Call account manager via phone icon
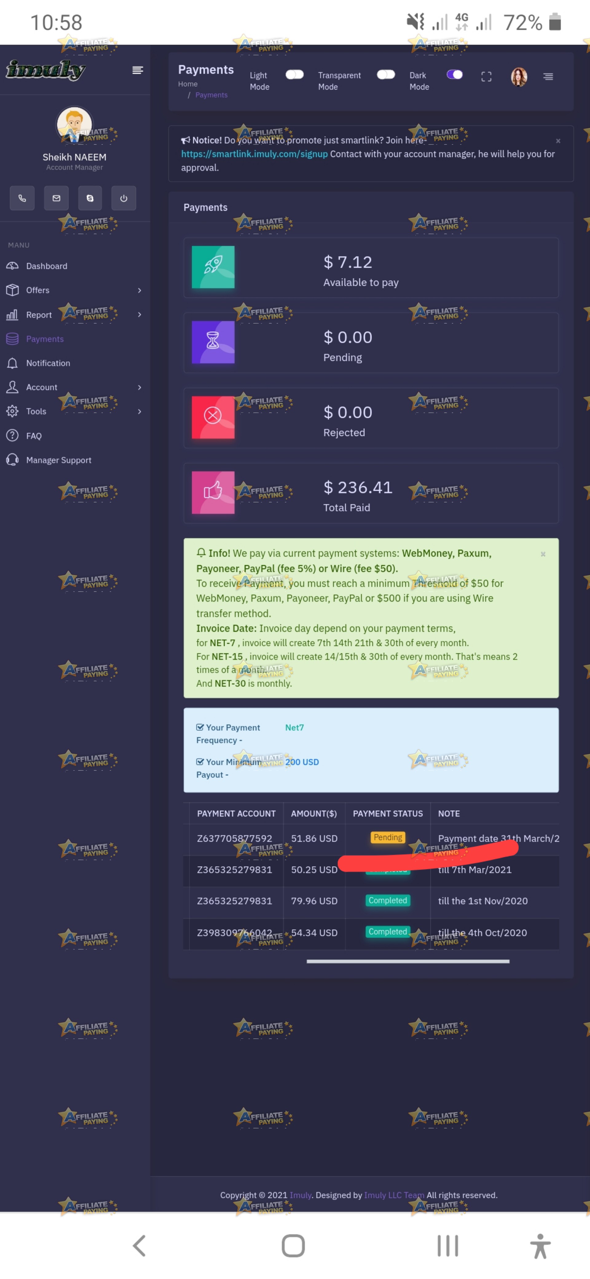The height and width of the screenshot is (1279, 590). (22, 198)
